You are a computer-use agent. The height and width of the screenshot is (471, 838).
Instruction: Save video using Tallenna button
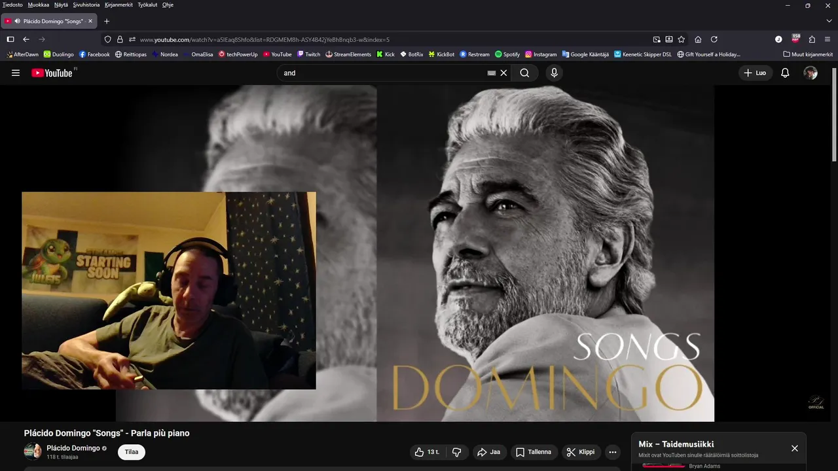coord(534,452)
